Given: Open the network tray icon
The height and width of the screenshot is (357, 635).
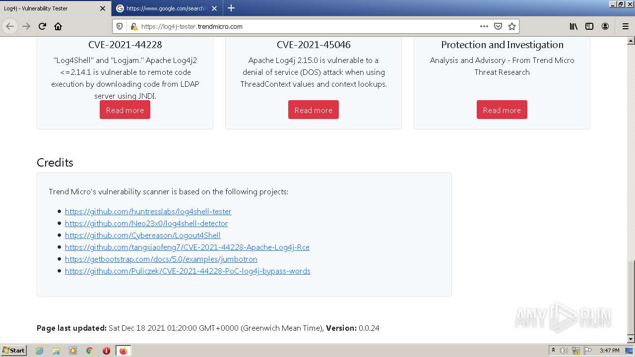Looking at the screenshot, I should click(x=576, y=351).
